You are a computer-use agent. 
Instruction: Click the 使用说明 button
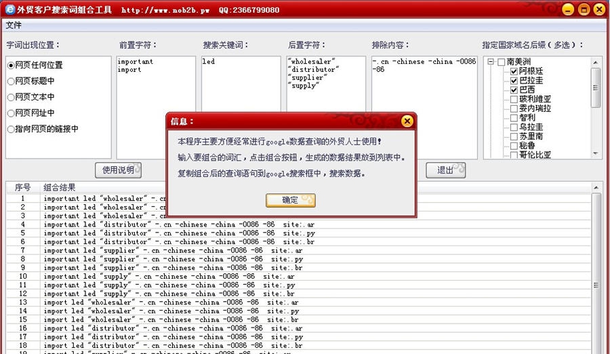[118, 170]
